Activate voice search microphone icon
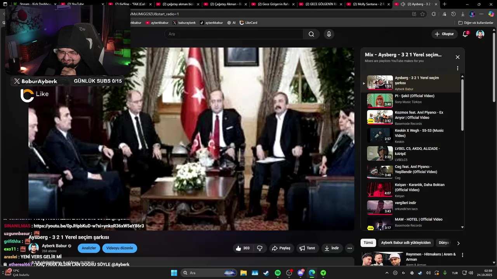The image size is (497, 279). pos(329,34)
